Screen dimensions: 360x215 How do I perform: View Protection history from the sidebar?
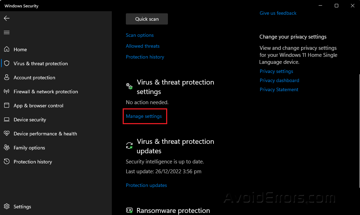(33, 162)
